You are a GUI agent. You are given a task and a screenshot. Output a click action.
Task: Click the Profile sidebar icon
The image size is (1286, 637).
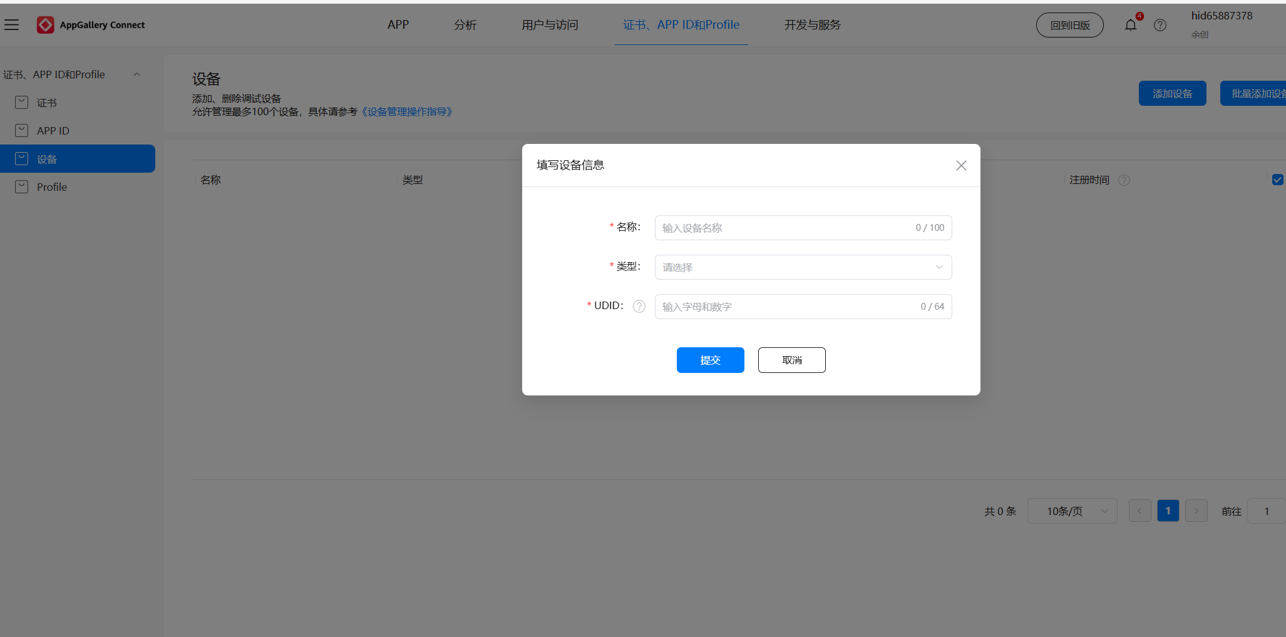(x=22, y=186)
